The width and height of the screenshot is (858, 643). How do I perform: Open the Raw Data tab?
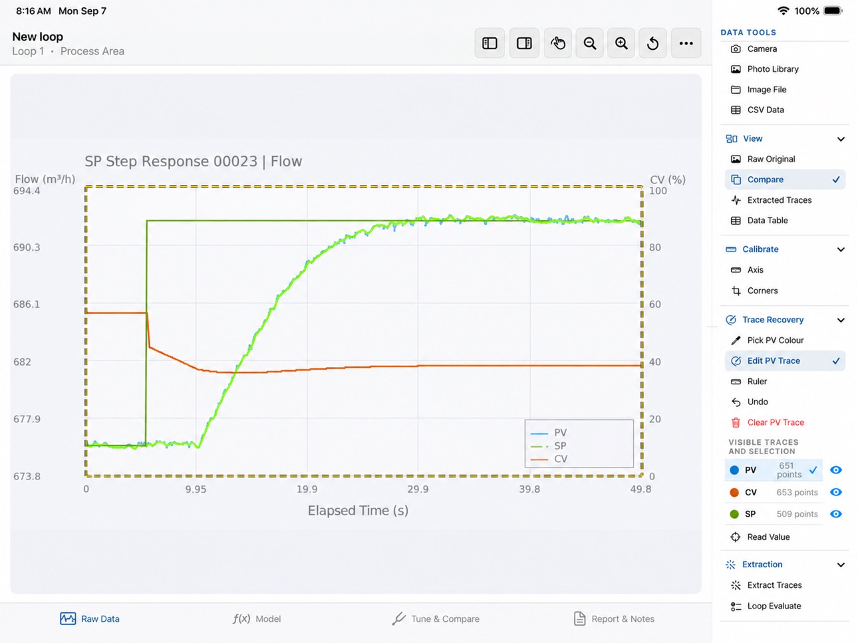click(x=90, y=618)
